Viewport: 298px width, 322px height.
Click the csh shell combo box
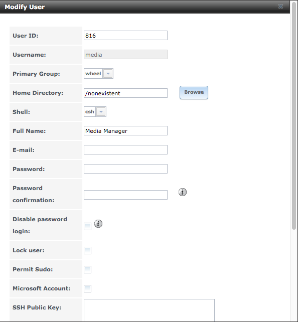[x=95, y=112]
